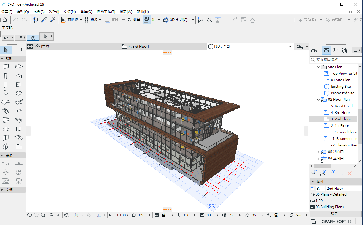This screenshot has height=225, width=363.
Task: Select the Object chair tool
Action: click(6, 93)
